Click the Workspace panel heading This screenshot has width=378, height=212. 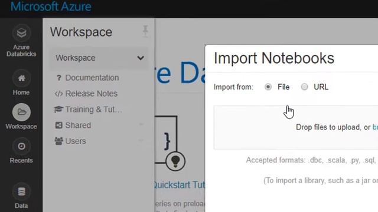(x=81, y=32)
